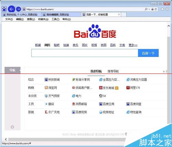Viewport: 172px width, 147px height.
Task: Open the 网易邮箱 shortcut
Action: (79, 104)
